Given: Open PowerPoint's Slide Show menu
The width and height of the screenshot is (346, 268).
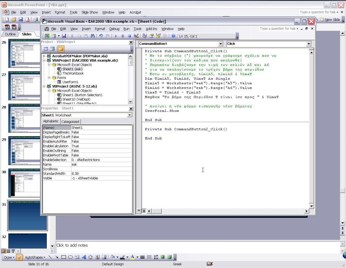Looking at the screenshot, I should pos(90,12).
